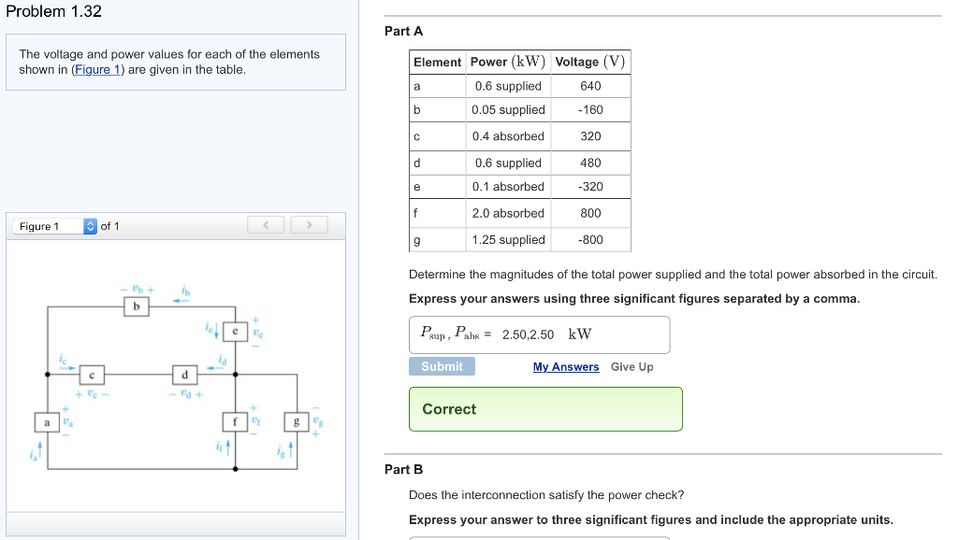Click the Part B section heading
Screen dimensions: 958x540
point(399,469)
